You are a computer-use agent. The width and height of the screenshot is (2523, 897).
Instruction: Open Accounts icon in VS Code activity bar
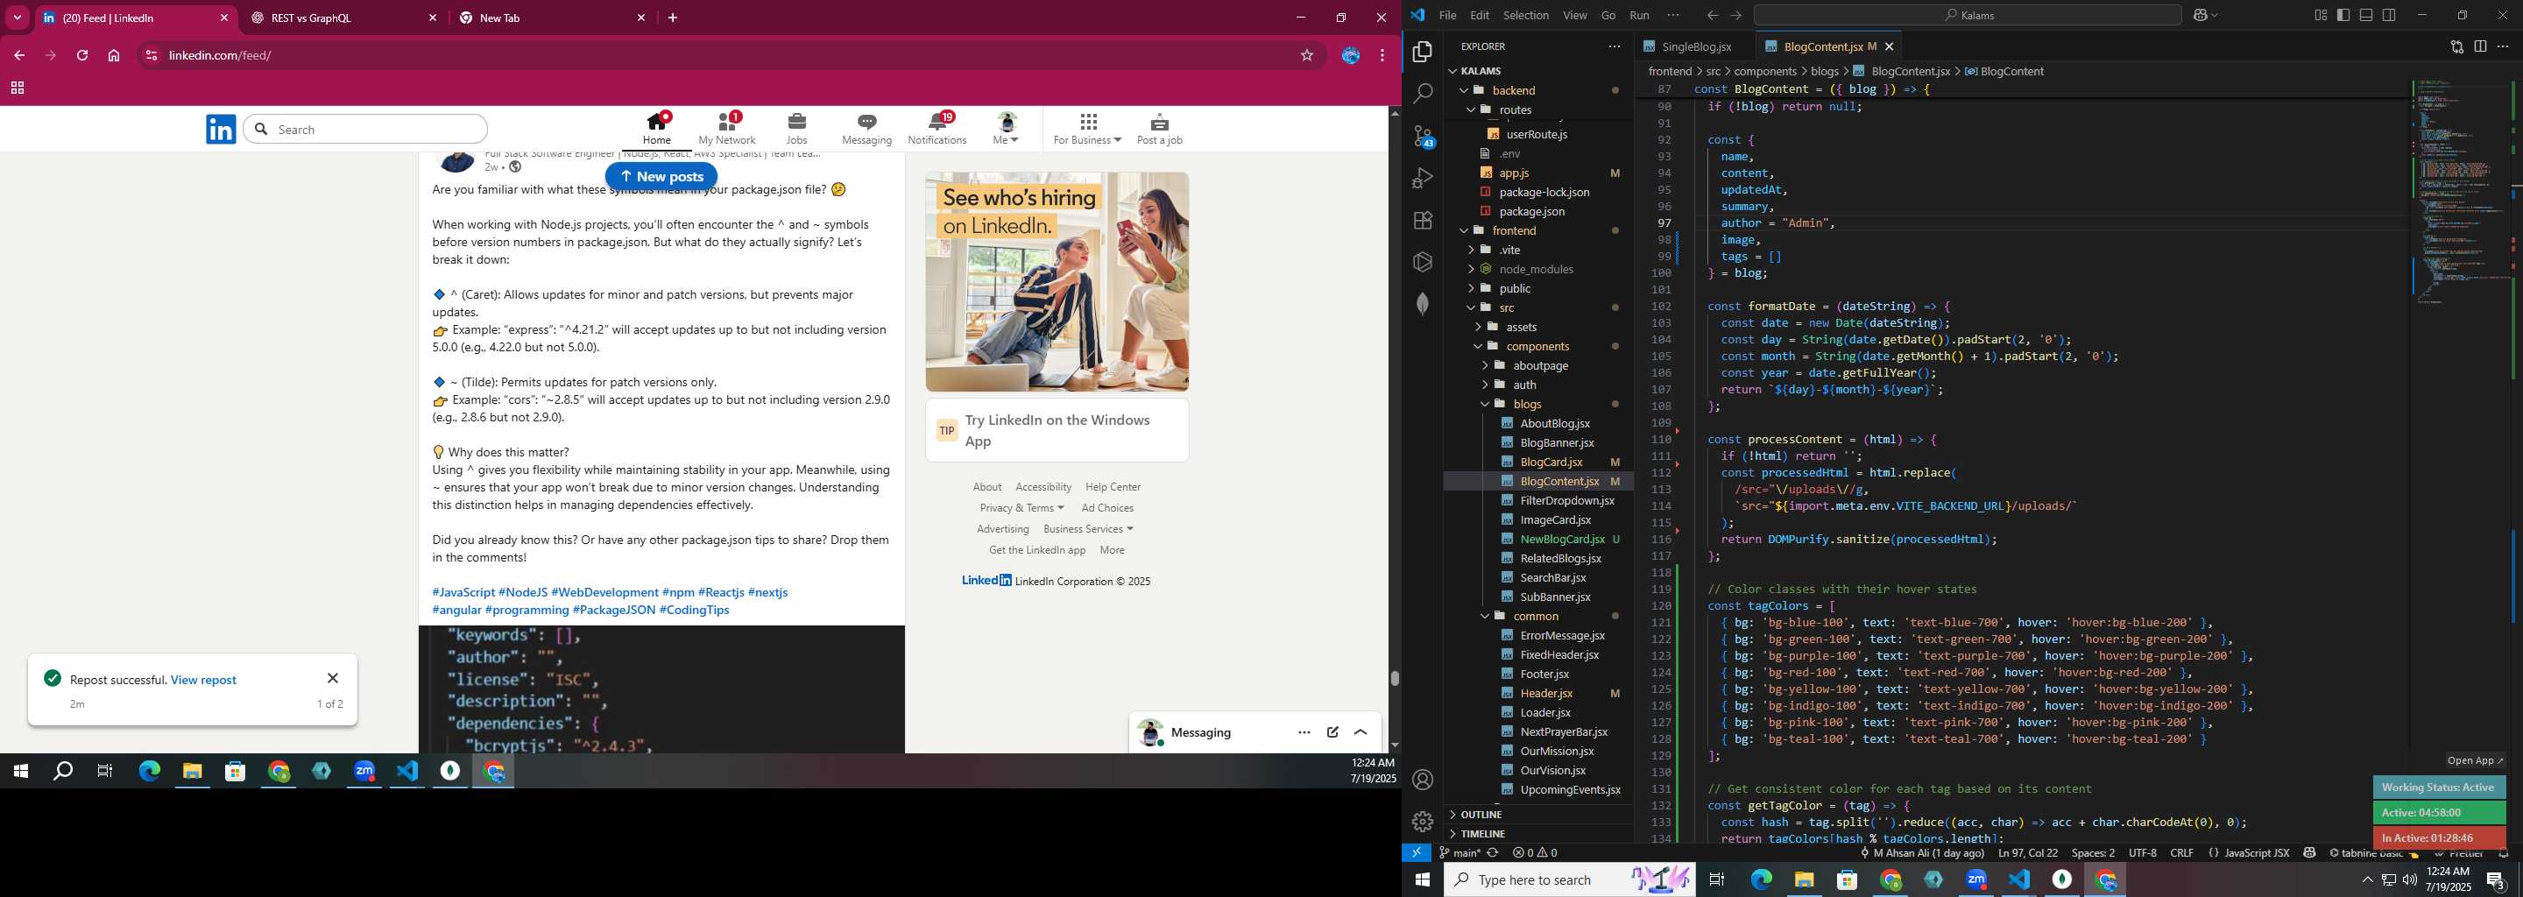[x=1422, y=780]
